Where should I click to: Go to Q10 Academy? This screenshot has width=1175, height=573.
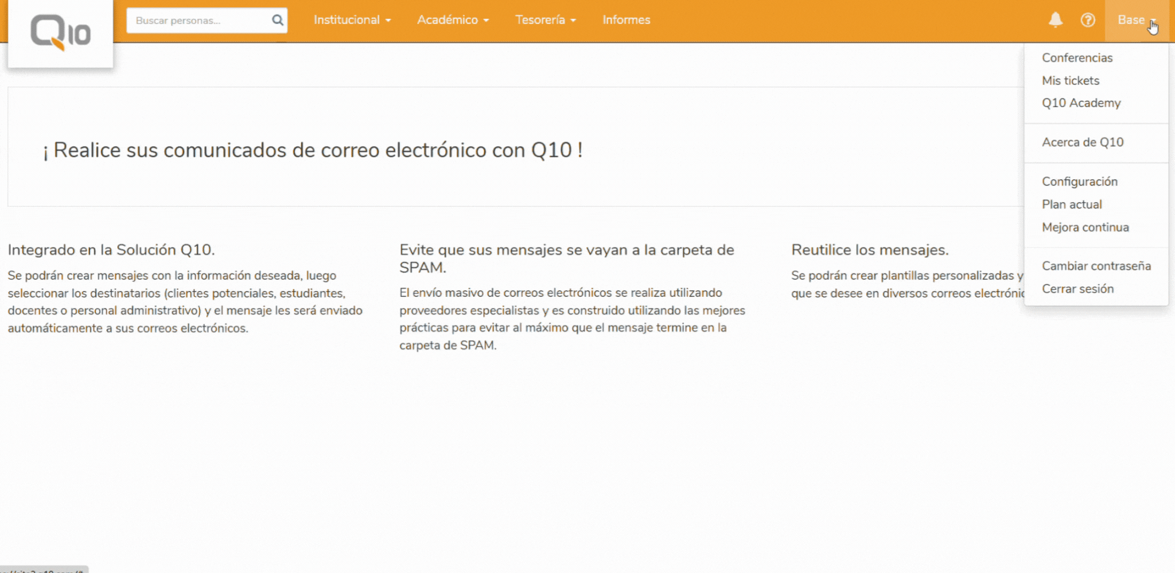click(1081, 103)
